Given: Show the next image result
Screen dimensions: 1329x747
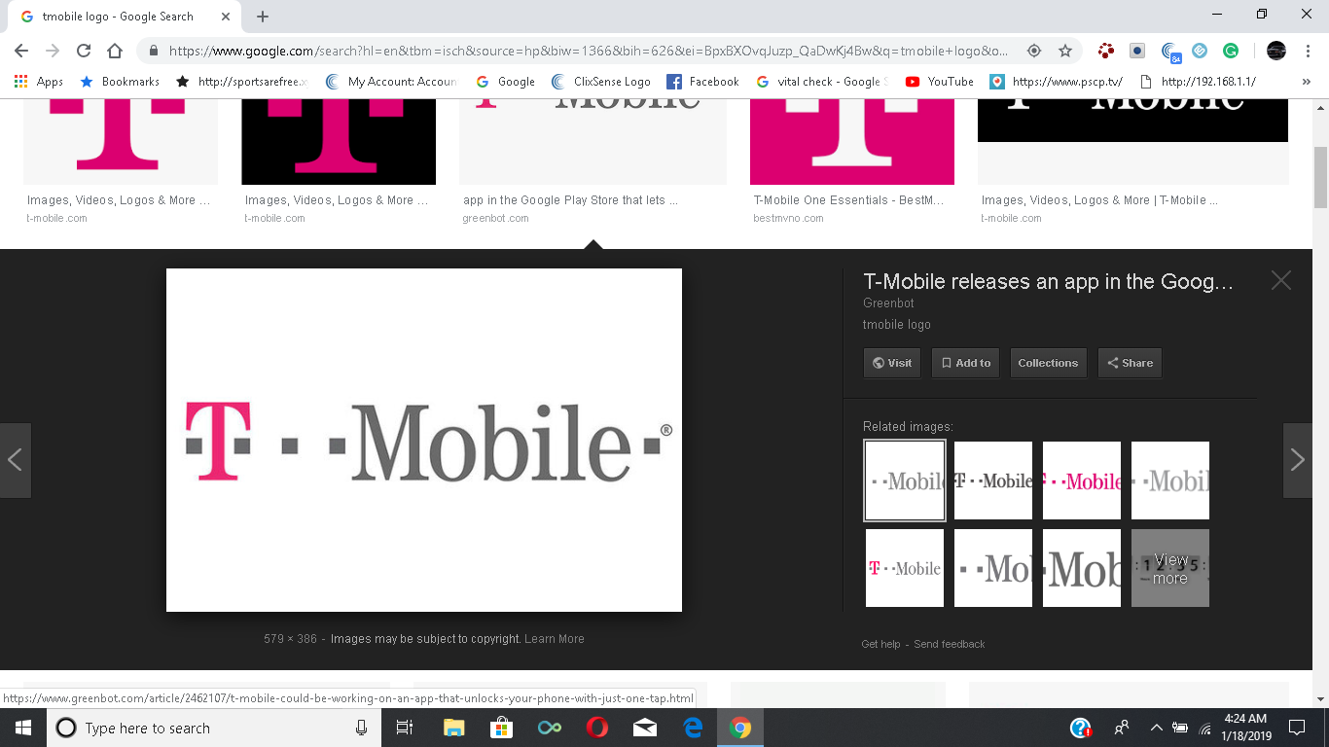Looking at the screenshot, I should click(x=1298, y=460).
